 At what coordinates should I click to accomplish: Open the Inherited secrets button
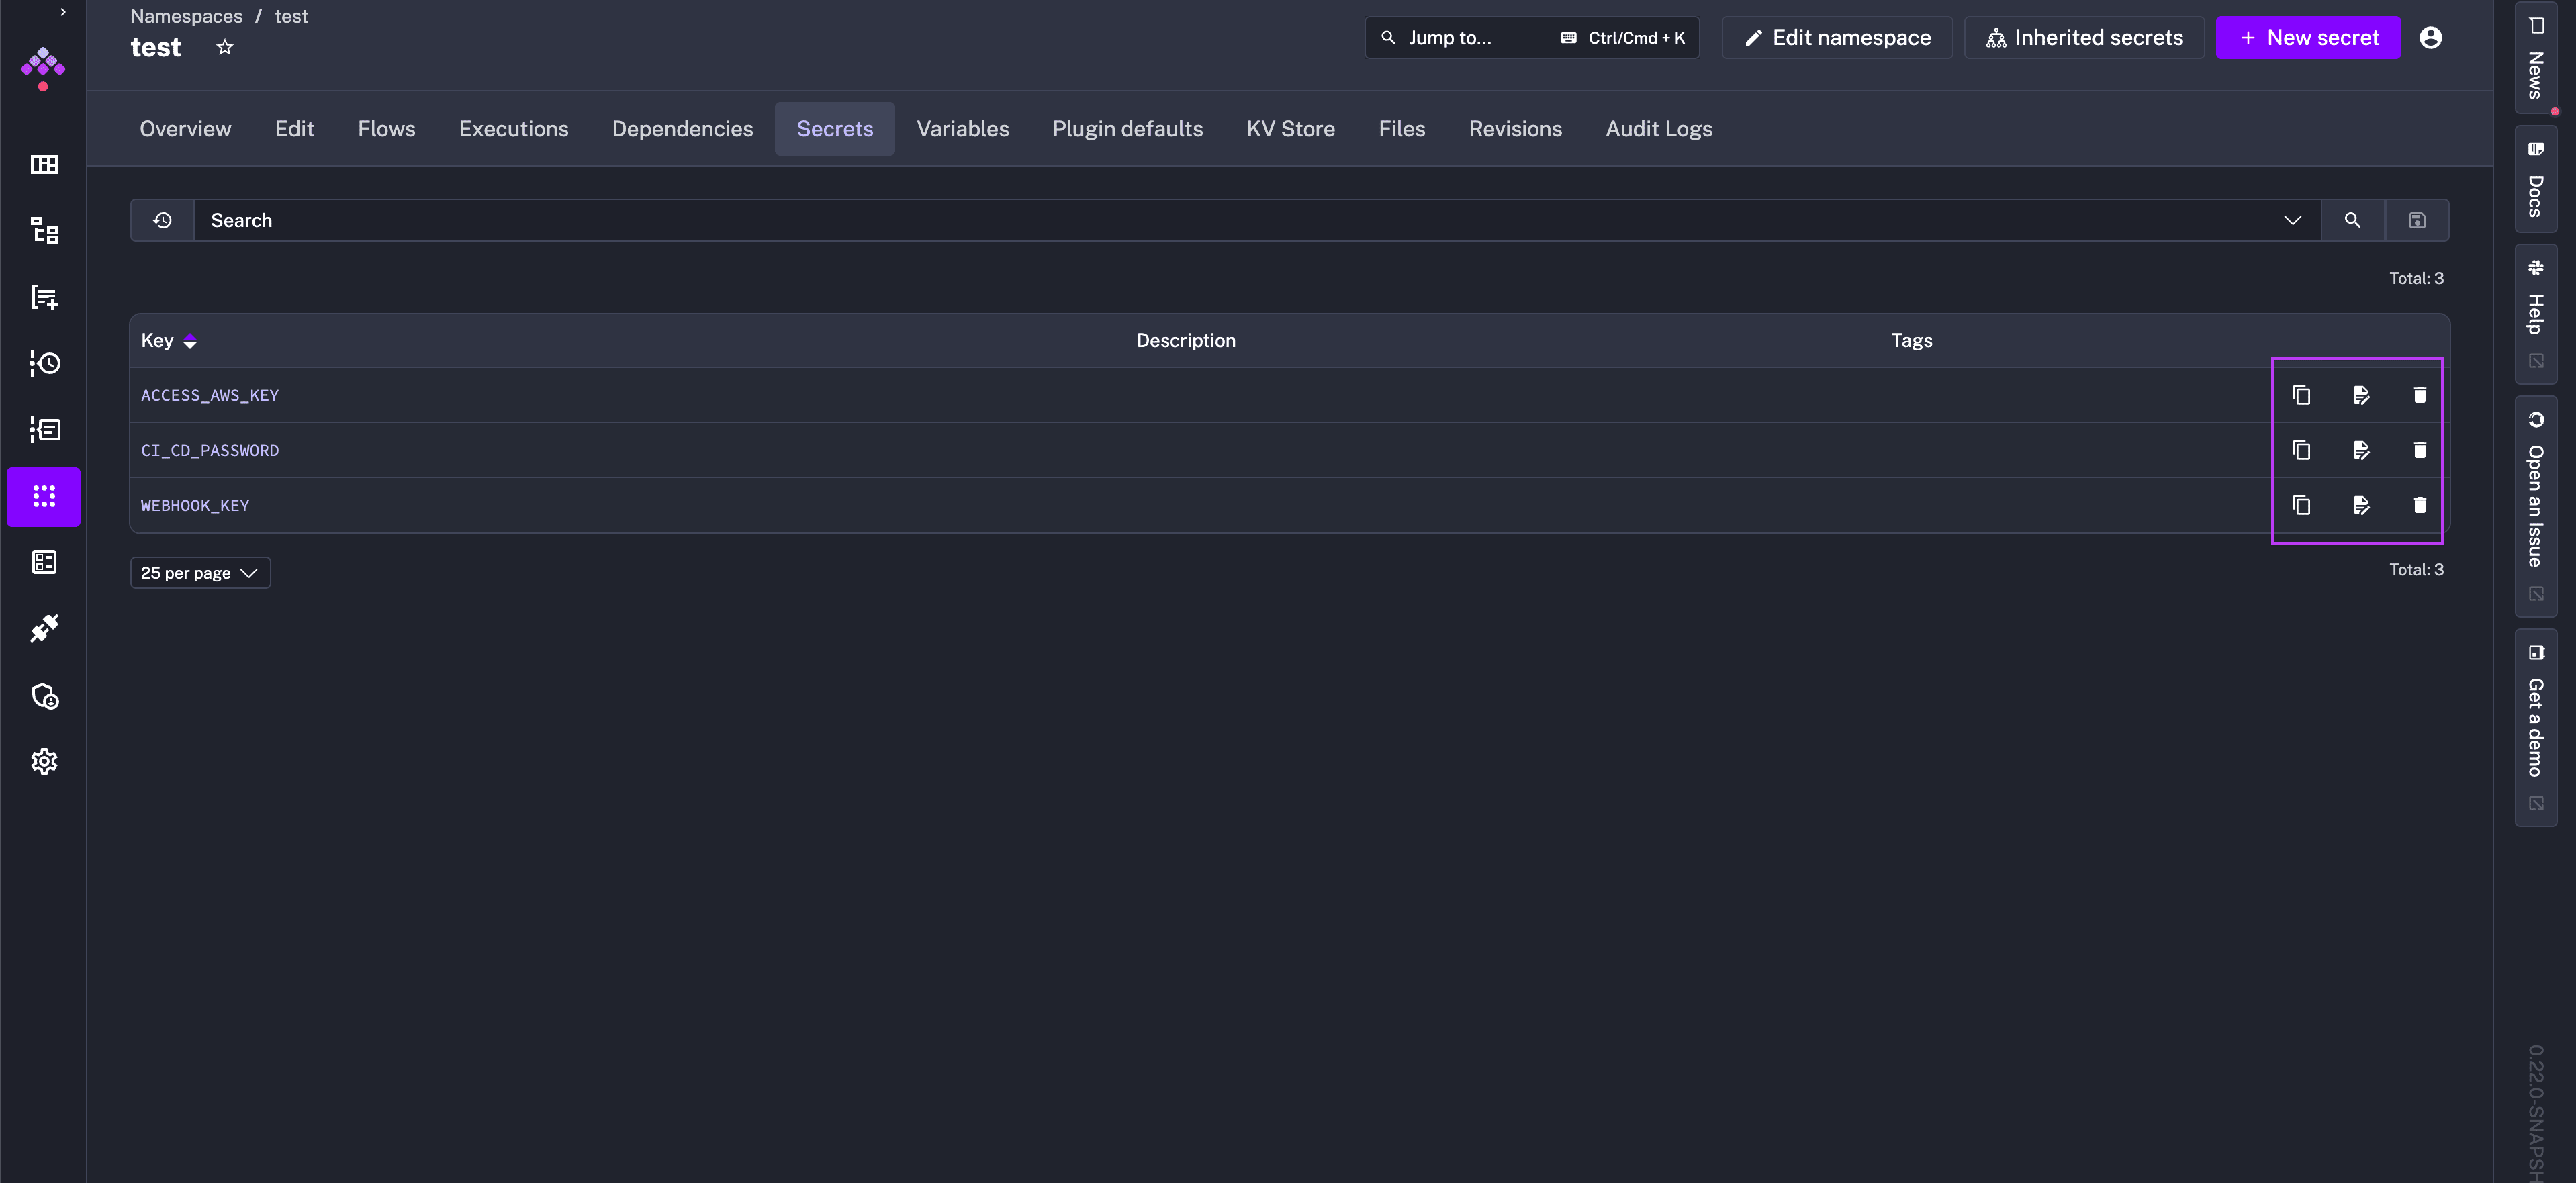click(x=2084, y=38)
